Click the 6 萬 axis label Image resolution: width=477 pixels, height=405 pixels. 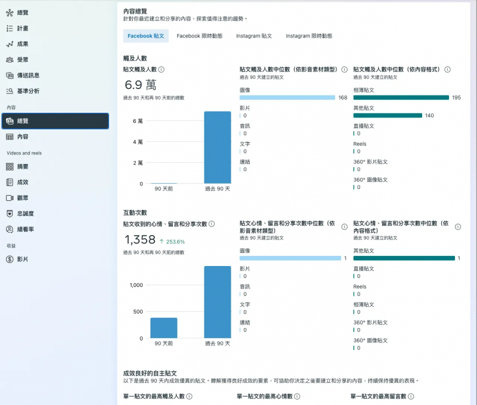click(138, 121)
